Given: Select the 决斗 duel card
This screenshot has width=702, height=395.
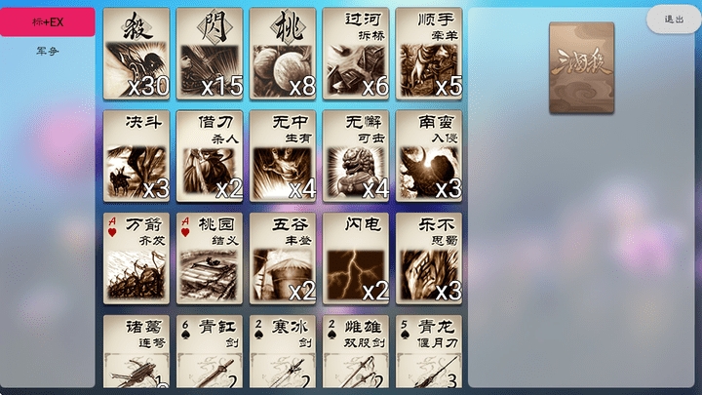Looking at the screenshot, I should 136,156.
